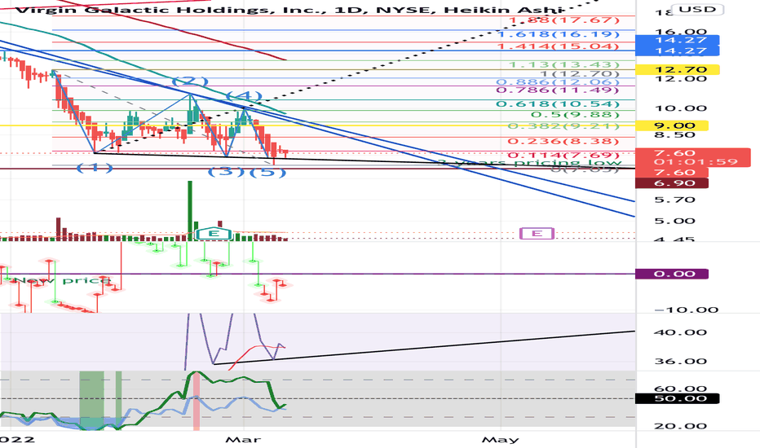Click the green E earnings marker
Screen dimensions: 760x448
click(x=214, y=234)
